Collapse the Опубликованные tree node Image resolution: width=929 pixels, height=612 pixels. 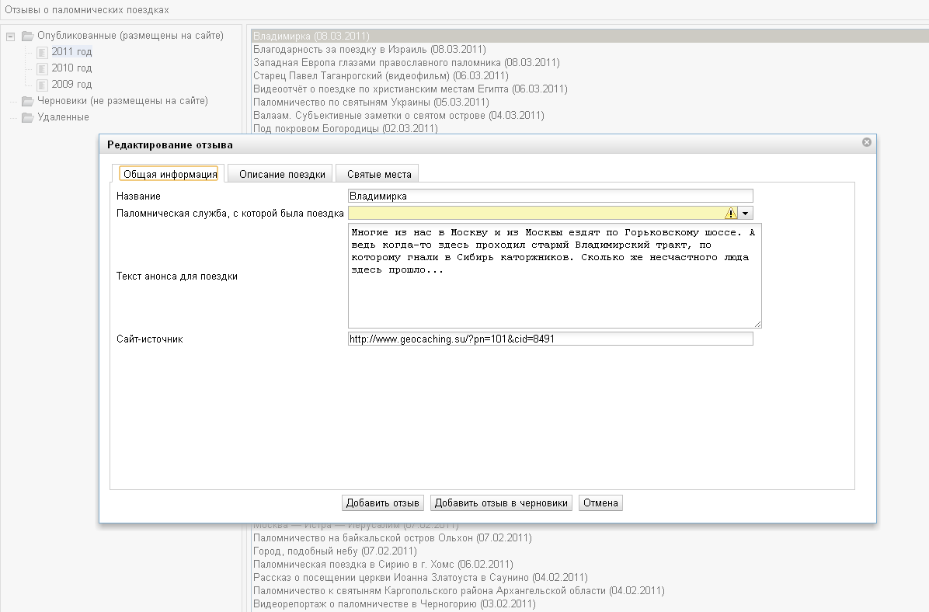click(11, 36)
